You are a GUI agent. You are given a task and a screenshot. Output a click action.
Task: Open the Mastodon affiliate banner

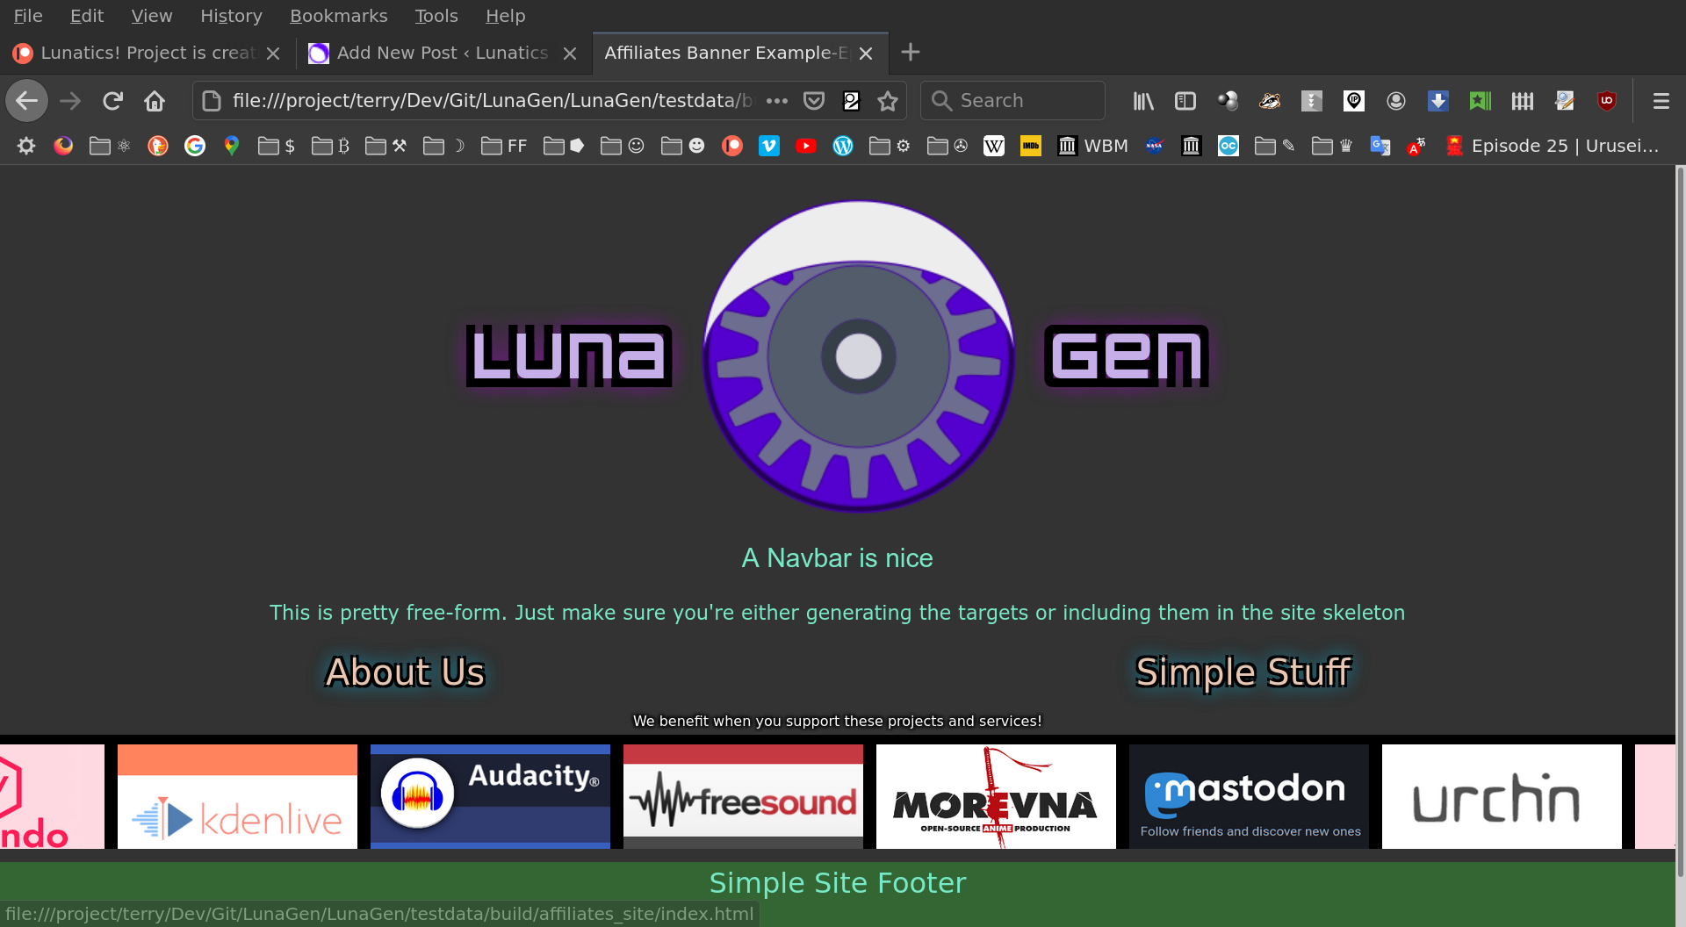pyautogui.click(x=1249, y=796)
